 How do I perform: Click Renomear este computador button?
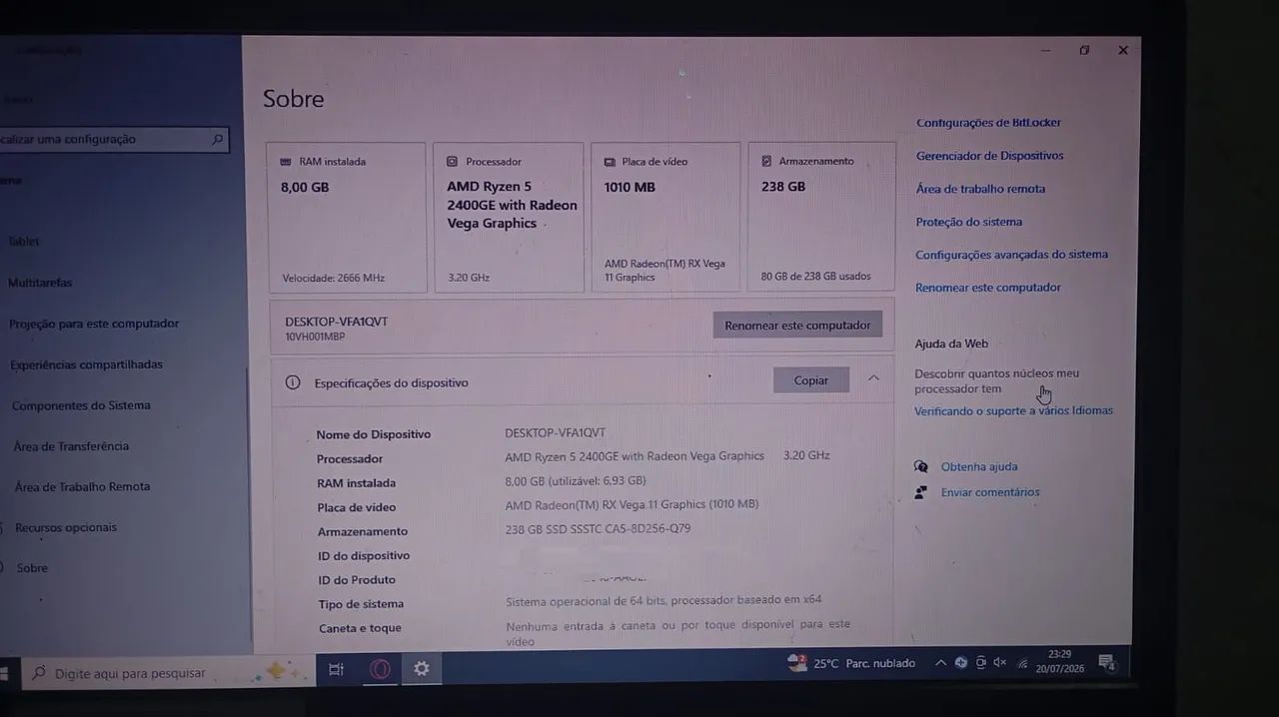click(x=797, y=325)
